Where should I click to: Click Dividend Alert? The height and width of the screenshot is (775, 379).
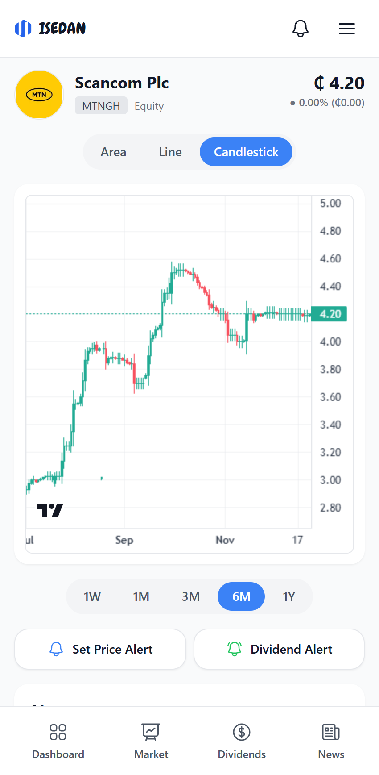[x=278, y=649]
